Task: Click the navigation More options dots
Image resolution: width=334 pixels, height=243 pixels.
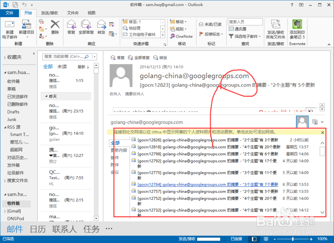Action: tap(109, 229)
